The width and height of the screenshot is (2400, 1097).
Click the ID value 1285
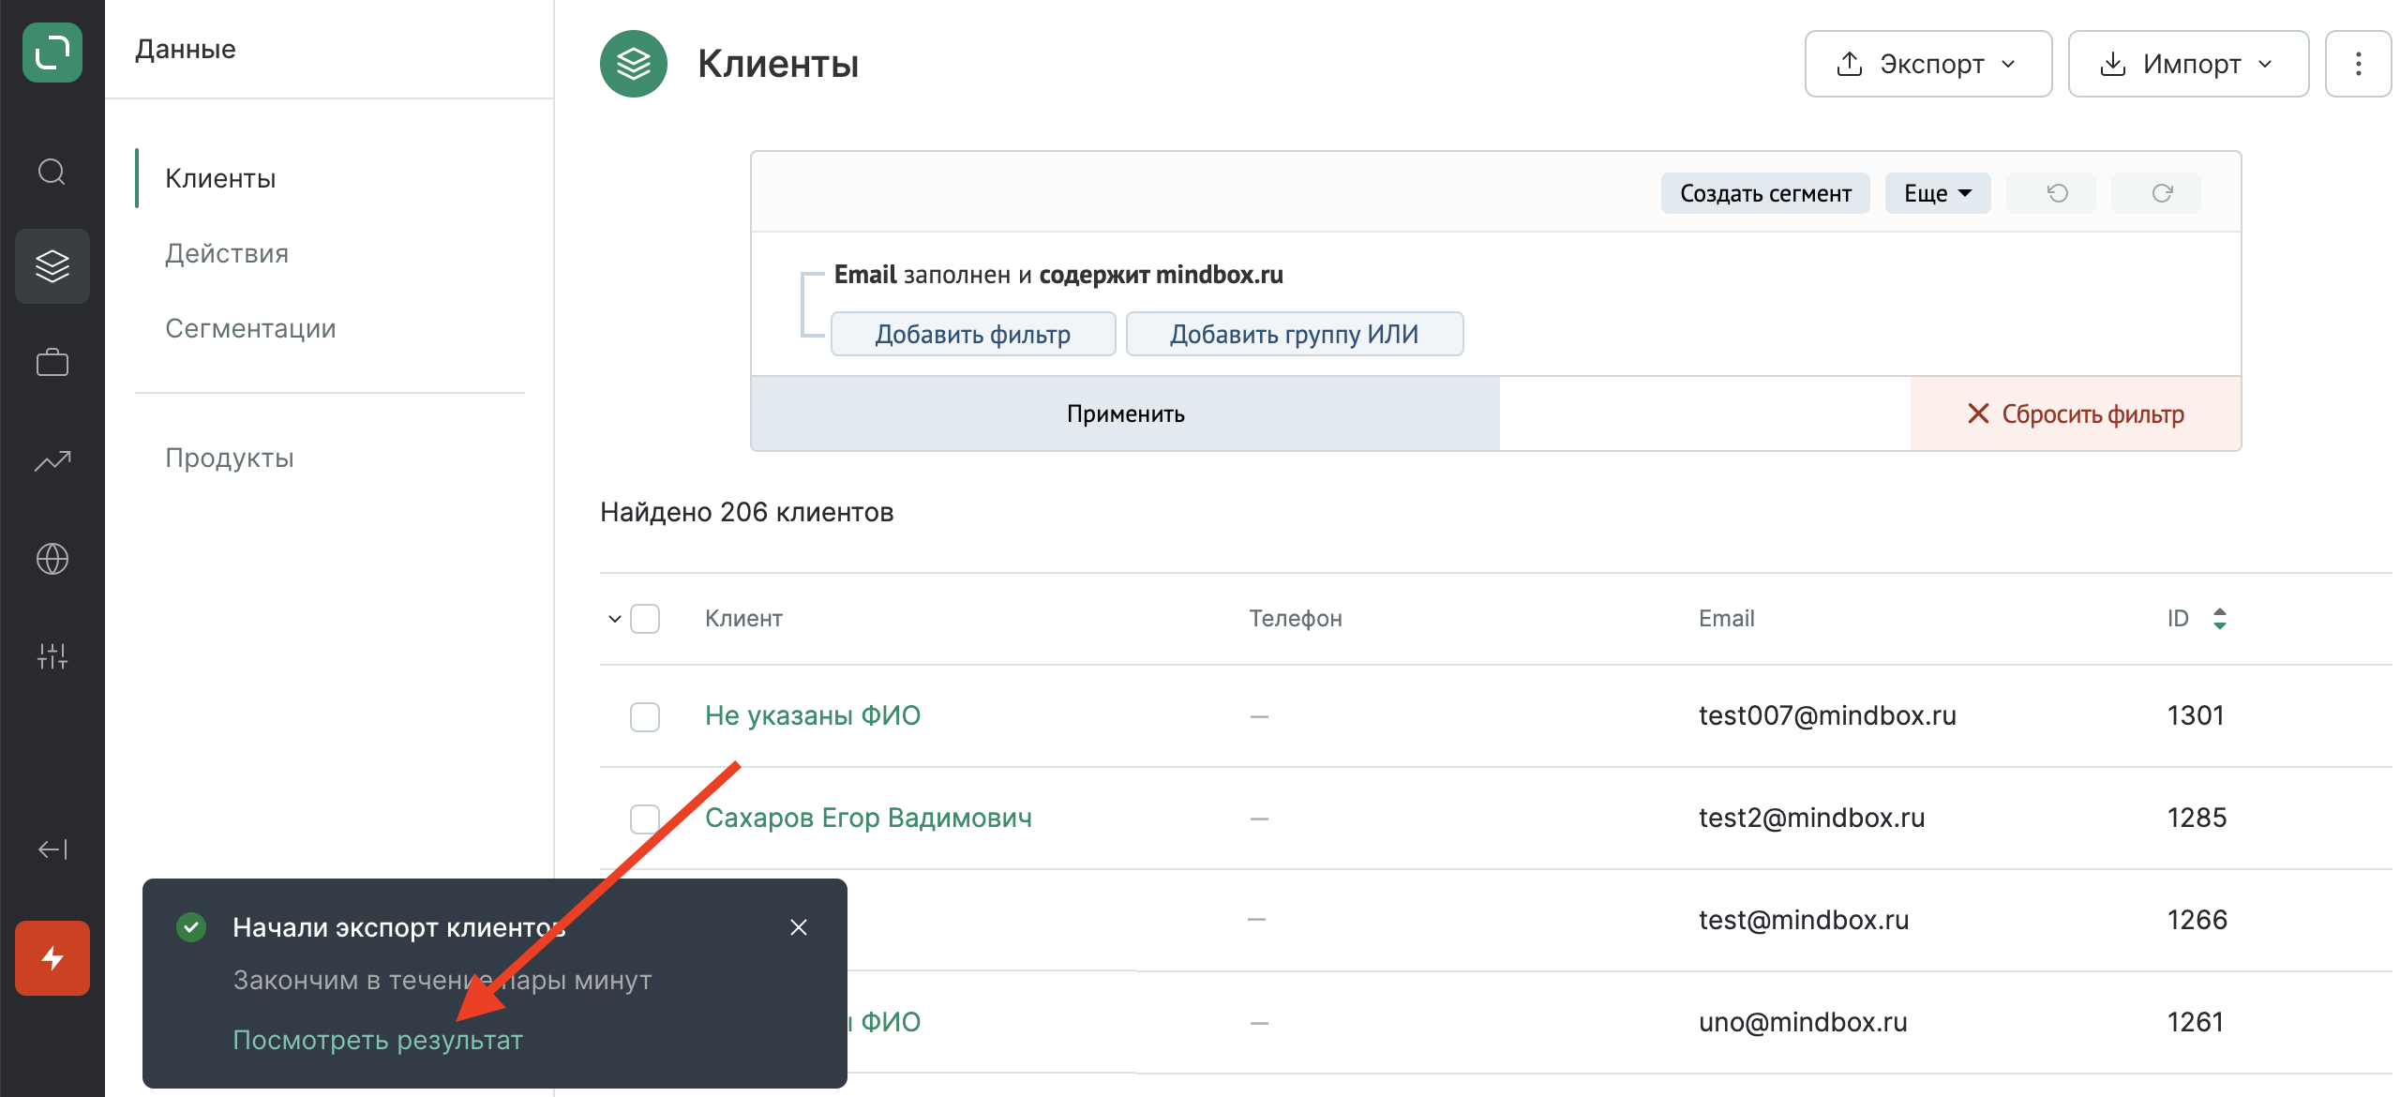pyautogui.click(x=2197, y=818)
